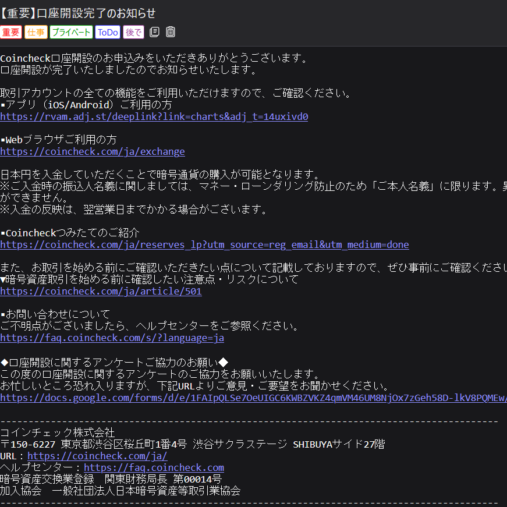Click the footer ヘルプセンター faq.coincheck.com link
The width and height of the screenshot is (507, 507).
coord(154,467)
